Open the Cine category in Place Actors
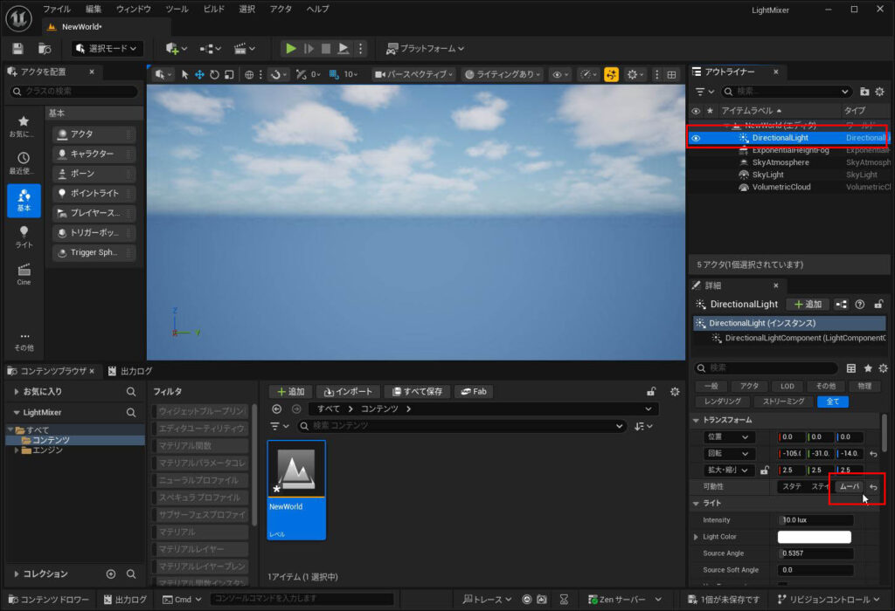The width and height of the screenshot is (895, 611). click(x=24, y=274)
